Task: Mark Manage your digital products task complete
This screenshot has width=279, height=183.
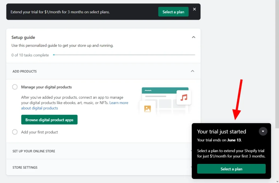Action: point(15,87)
